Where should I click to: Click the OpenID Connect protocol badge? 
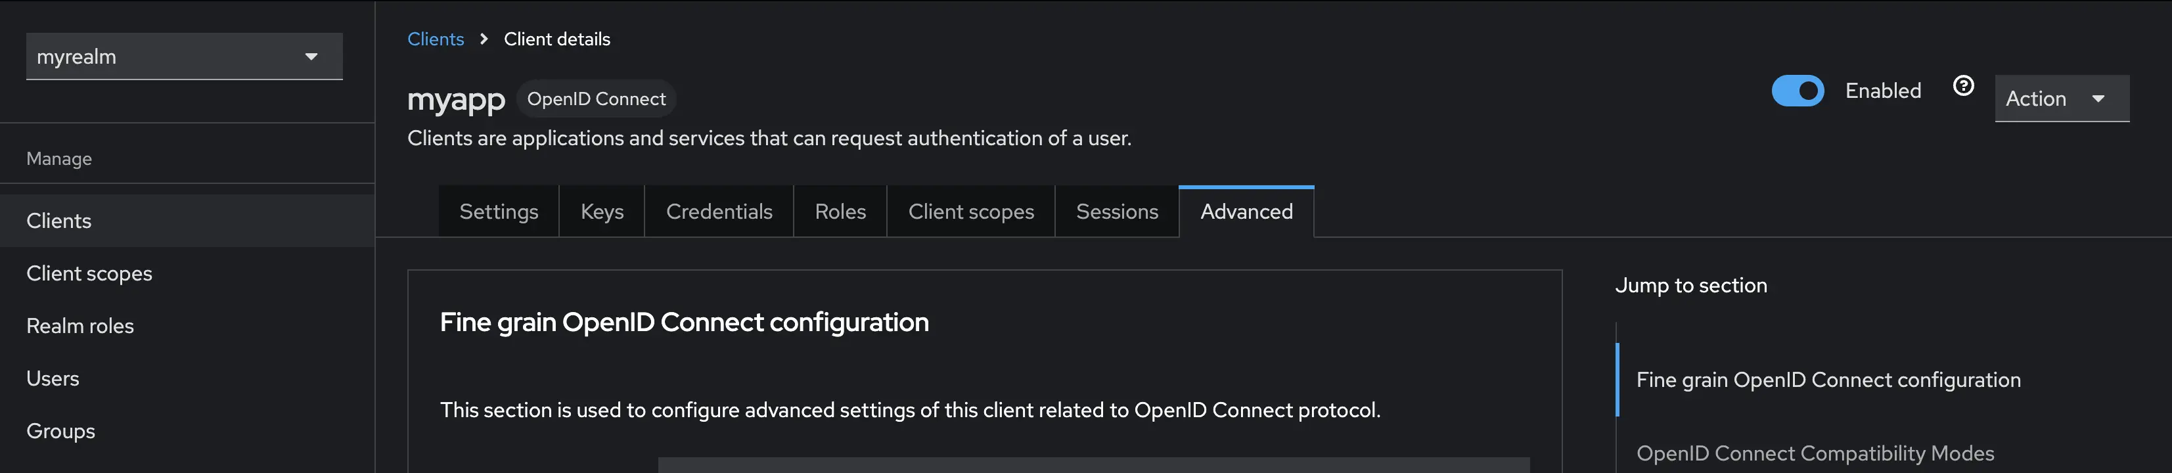tap(596, 99)
